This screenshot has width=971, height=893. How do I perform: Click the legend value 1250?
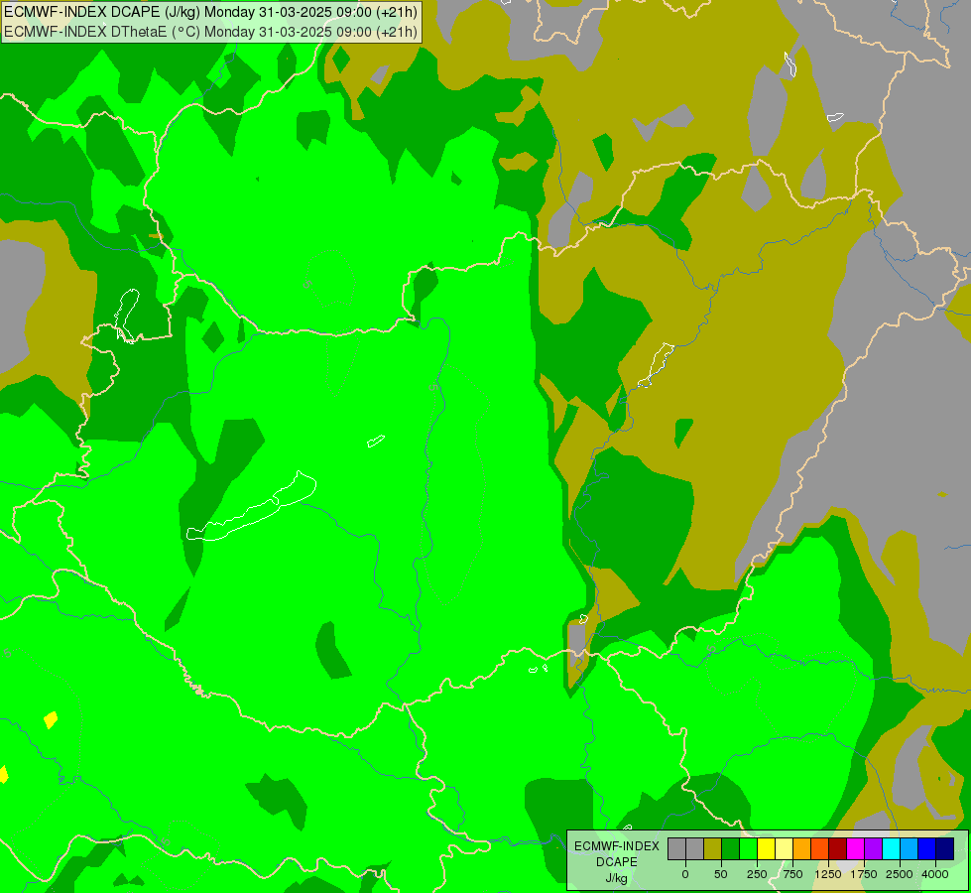click(x=828, y=874)
